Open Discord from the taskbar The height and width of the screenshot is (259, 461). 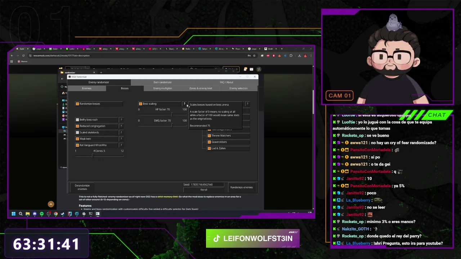point(35,214)
